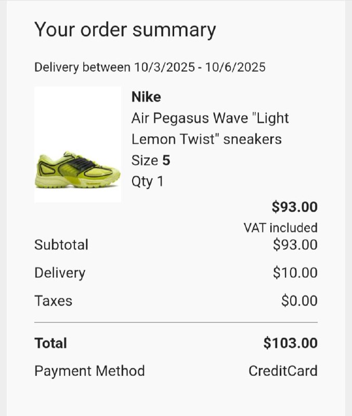Click the yellow Nike sneaker thumbnail
Image resolution: width=352 pixels, height=416 pixels.
click(x=78, y=169)
